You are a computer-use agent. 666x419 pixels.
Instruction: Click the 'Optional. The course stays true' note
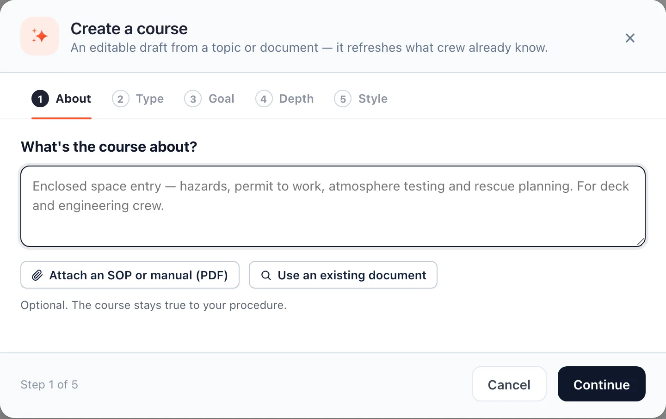point(154,305)
